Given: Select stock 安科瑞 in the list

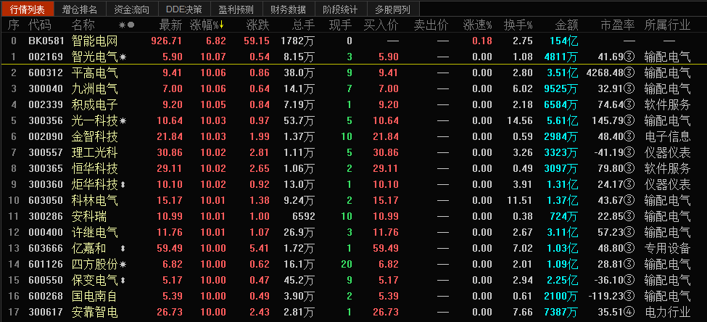Looking at the screenshot, I should 88,216.
